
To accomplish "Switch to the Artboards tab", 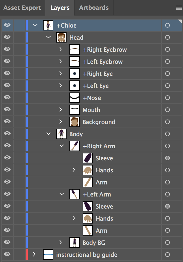I will click(94, 8).
